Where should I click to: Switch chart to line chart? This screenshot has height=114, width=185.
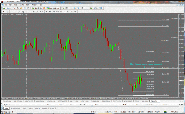(70, 8)
